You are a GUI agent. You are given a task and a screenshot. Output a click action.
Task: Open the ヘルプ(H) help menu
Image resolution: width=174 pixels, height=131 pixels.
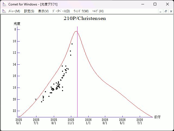coord(98,11)
